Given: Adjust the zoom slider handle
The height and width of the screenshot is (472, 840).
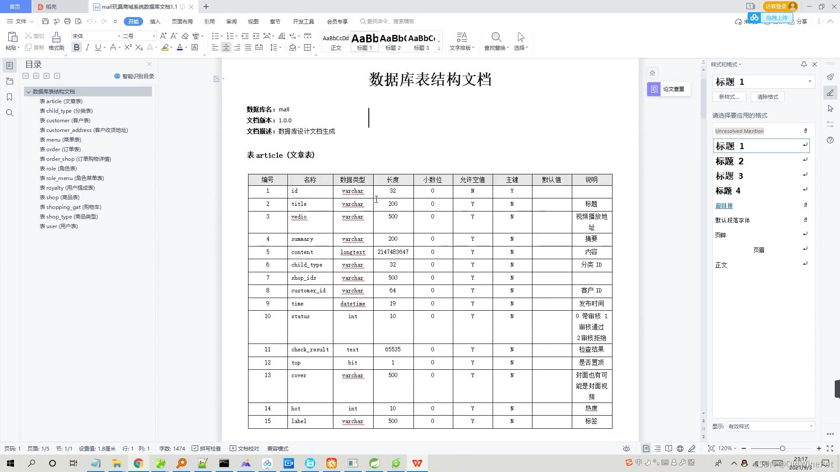Looking at the screenshot, I should click(x=783, y=448).
